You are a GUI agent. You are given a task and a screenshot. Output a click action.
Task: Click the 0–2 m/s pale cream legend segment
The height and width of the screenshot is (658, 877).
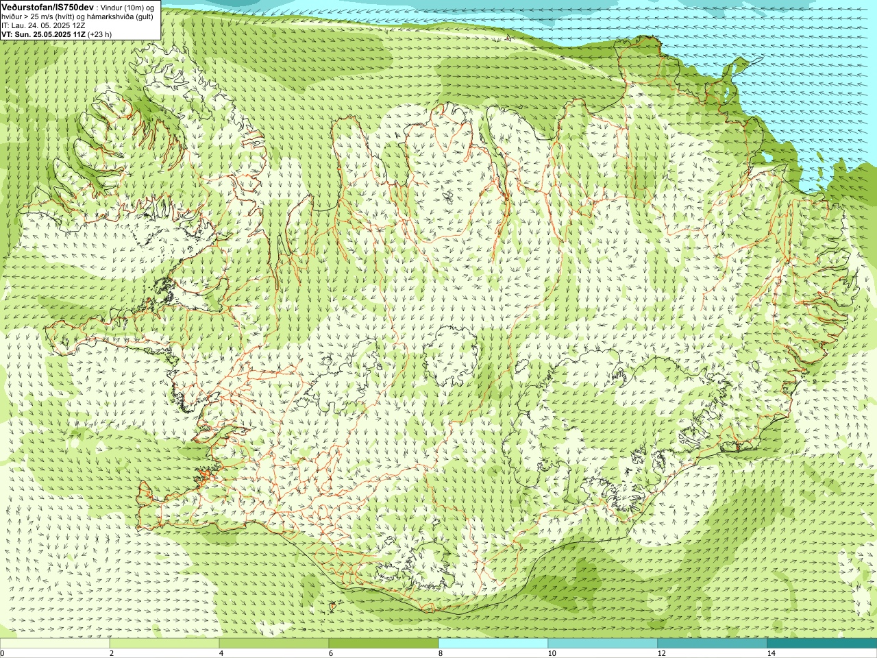(55, 644)
